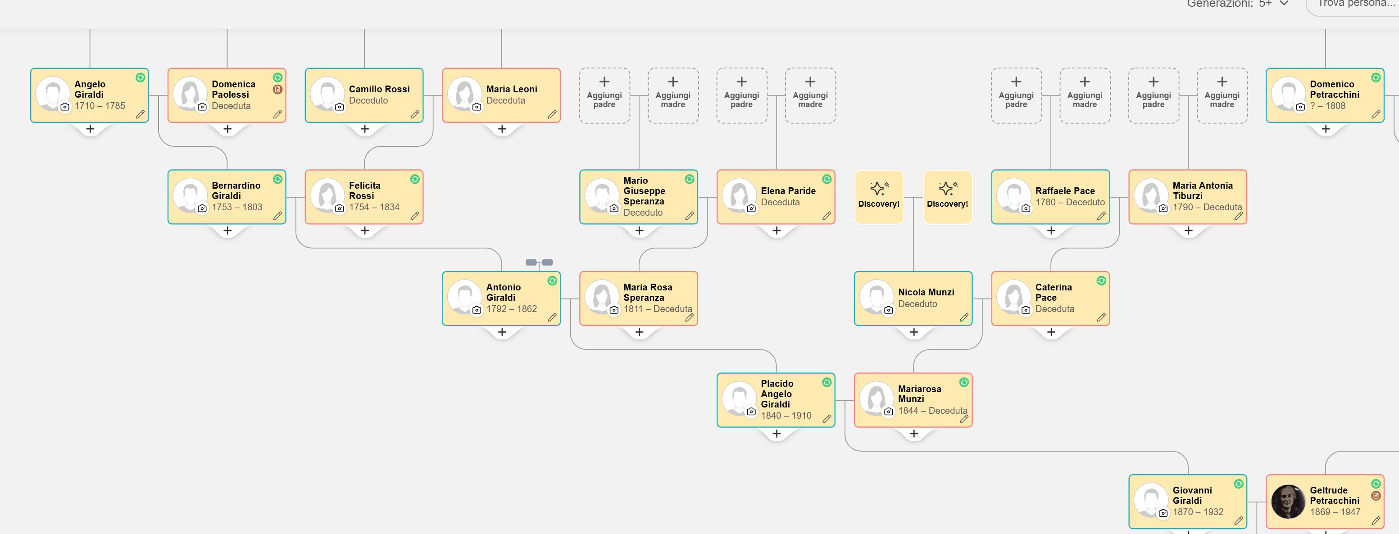
Task: Open brown record icon on Geltrude Petracchini
Action: pos(1376,495)
